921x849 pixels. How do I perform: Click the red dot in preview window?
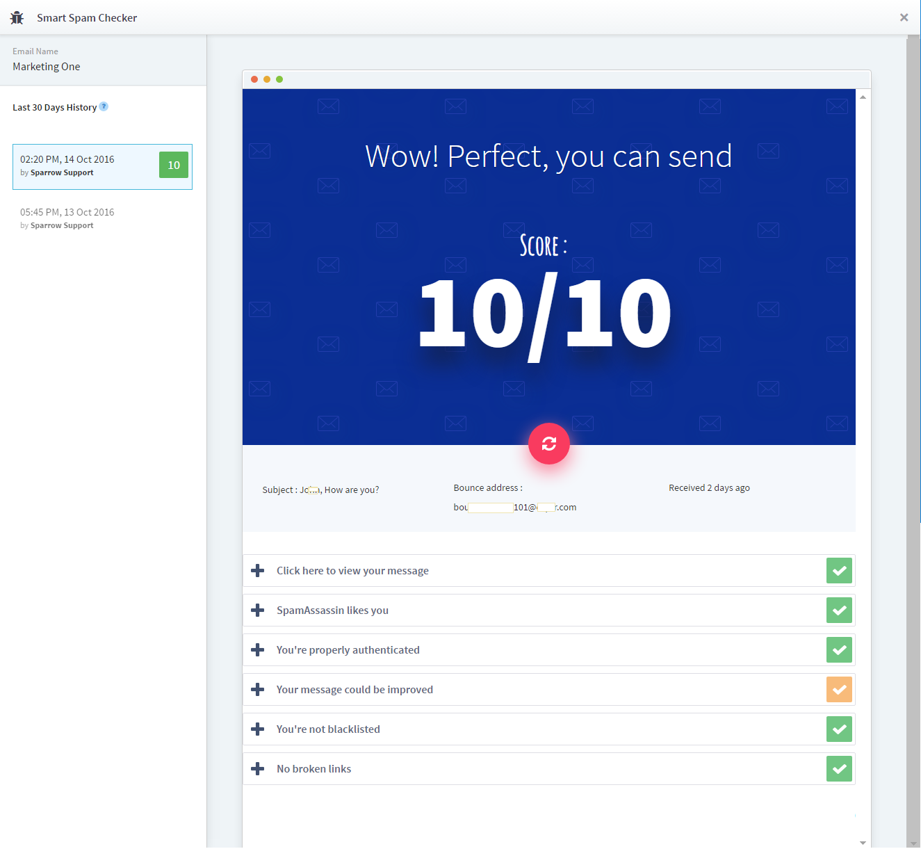point(254,79)
